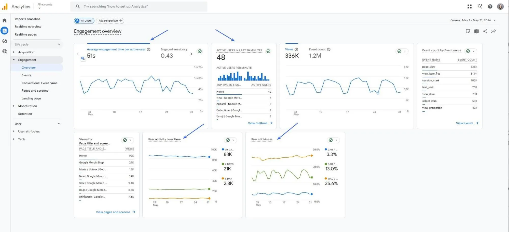Expand the Acquisition tree item

click(14, 52)
